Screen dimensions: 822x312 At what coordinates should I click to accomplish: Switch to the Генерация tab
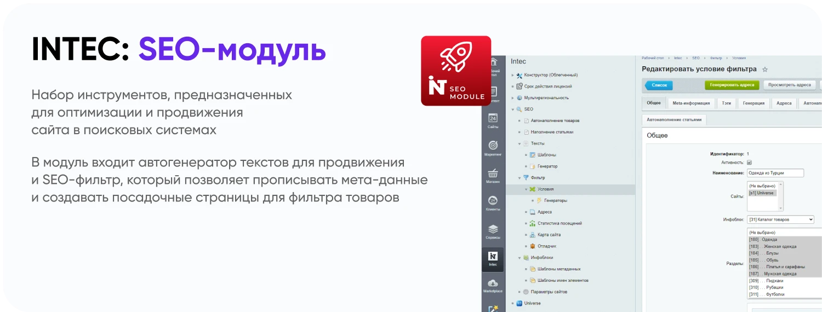[754, 103]
